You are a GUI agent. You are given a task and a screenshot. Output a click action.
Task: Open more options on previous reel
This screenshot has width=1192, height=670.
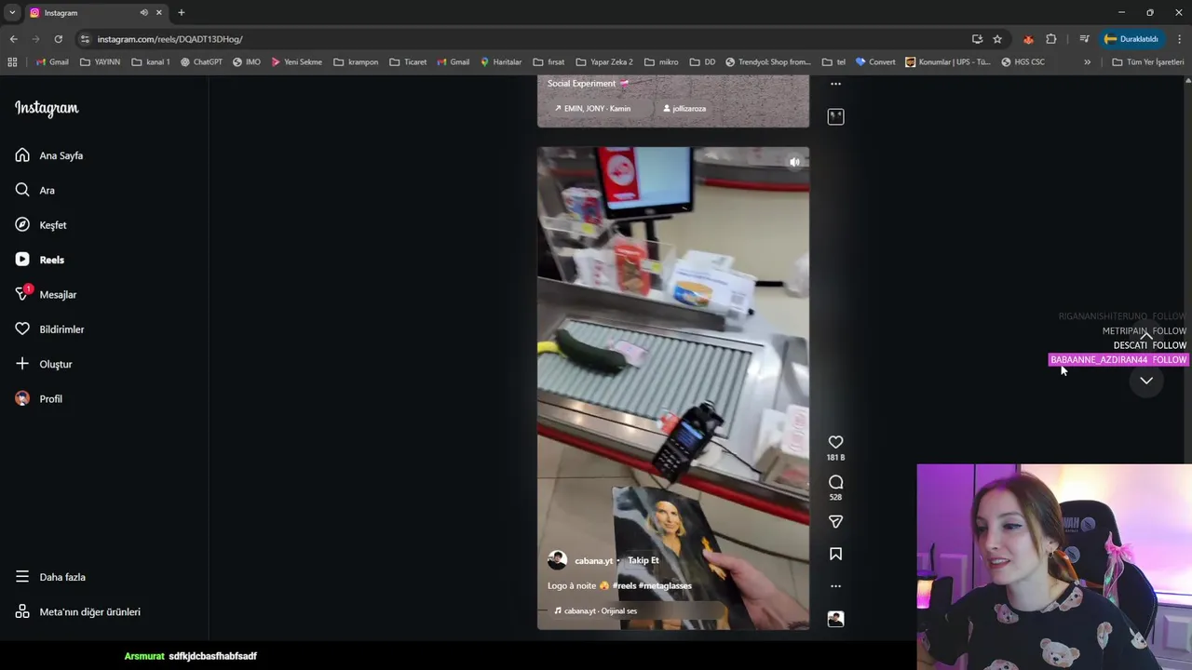835,84
